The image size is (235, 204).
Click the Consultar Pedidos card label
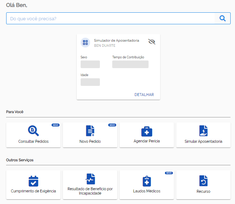coord(33,141)
